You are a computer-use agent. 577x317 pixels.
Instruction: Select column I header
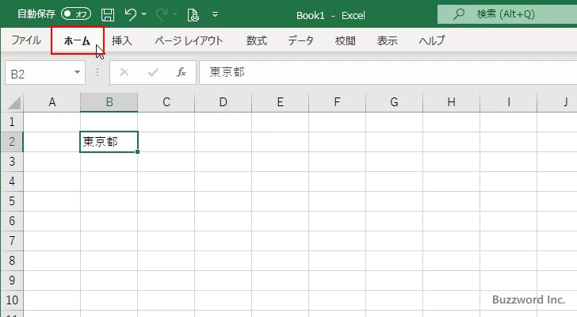click(508, 102)
